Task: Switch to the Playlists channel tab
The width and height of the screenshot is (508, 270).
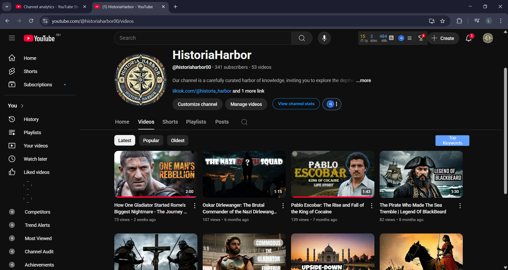Action: 196,122
